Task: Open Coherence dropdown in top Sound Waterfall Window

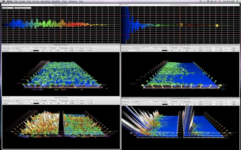Action: pos(130,50)
